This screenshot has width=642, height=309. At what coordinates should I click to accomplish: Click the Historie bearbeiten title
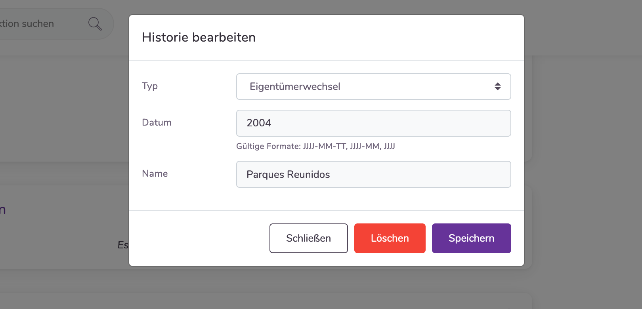point(199,37)
